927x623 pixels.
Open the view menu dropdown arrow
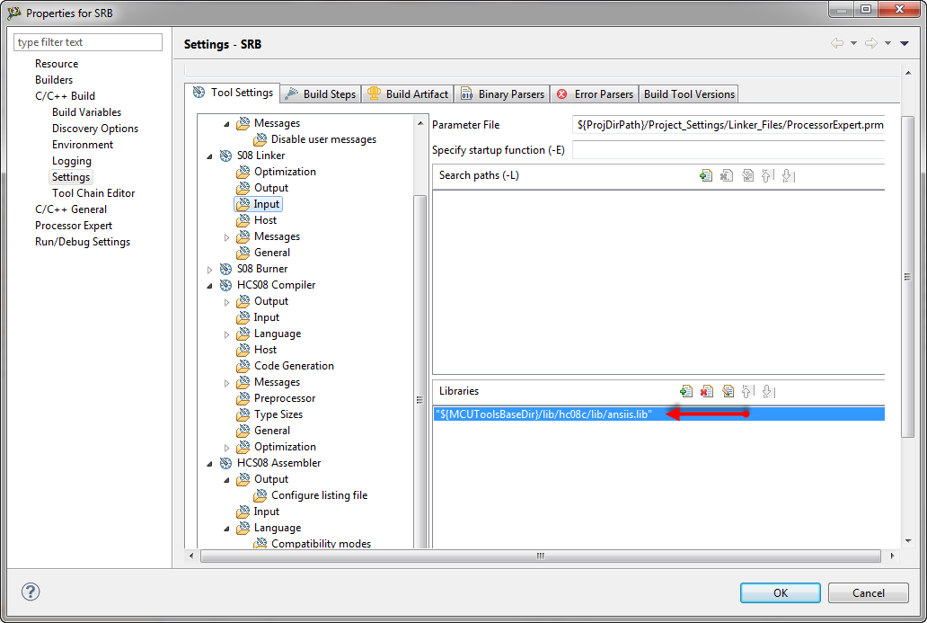point(904,43)
